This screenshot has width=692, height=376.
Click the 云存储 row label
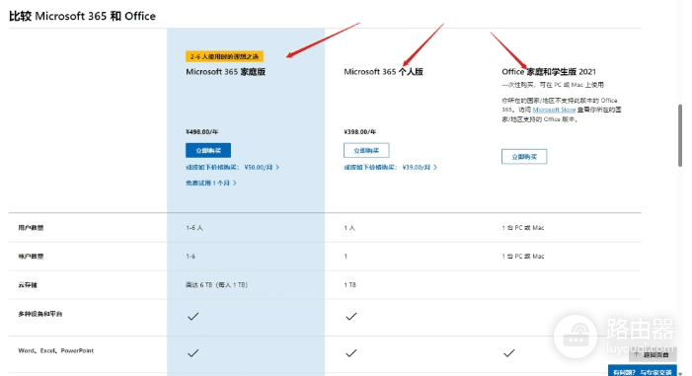(28, 285)
